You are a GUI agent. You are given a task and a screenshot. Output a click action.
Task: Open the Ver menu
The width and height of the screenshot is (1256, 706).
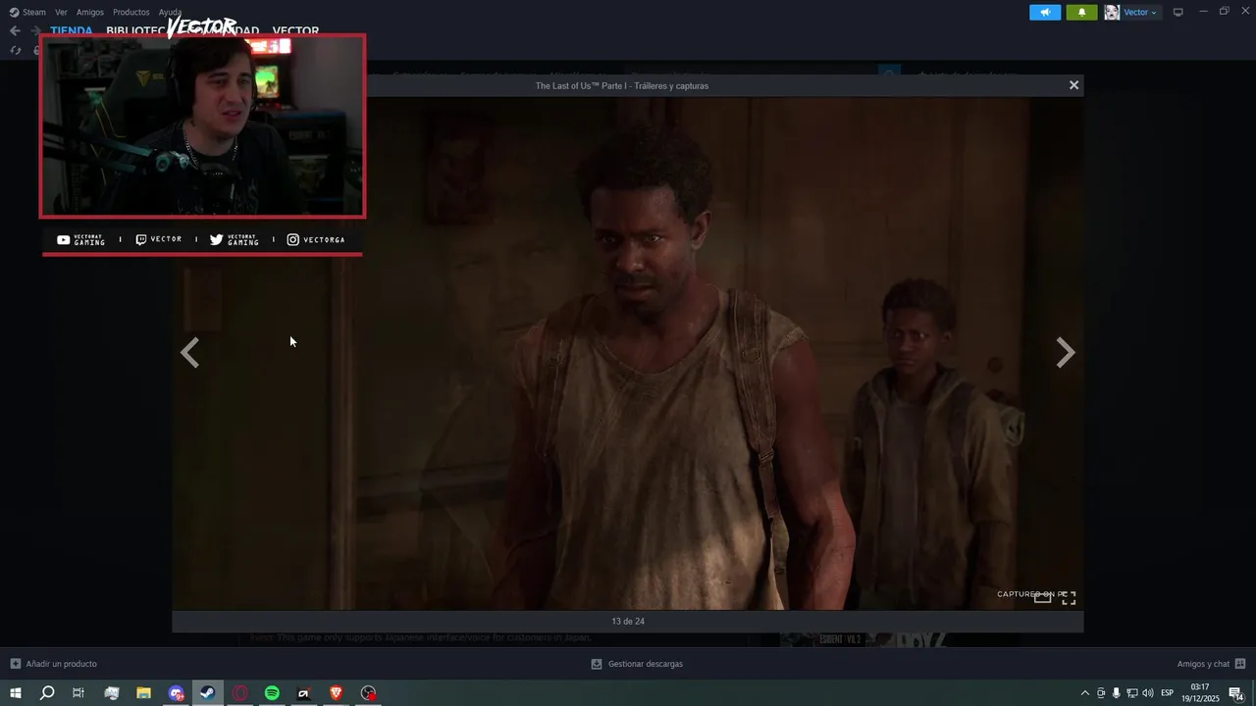[x=61, y=12]
